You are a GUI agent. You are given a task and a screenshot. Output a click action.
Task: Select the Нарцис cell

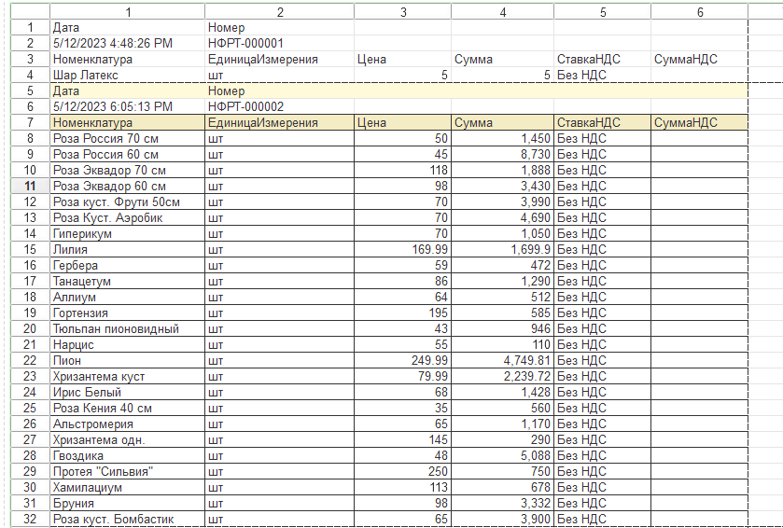(x=127, y=345)
